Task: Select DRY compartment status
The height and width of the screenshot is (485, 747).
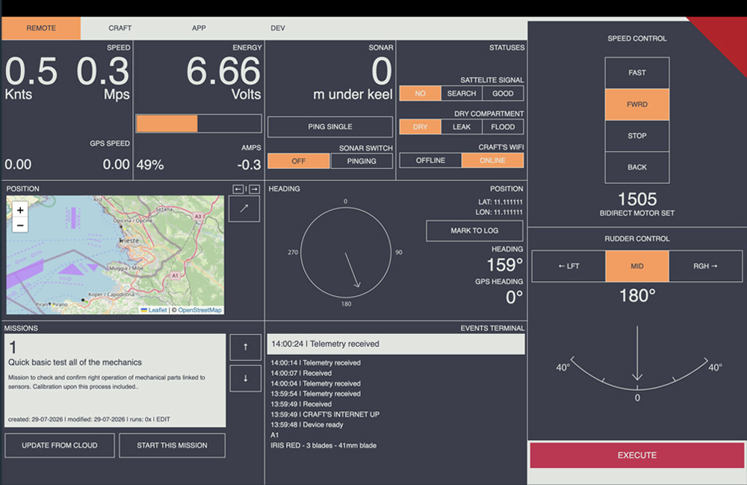Action: [420, 127]
